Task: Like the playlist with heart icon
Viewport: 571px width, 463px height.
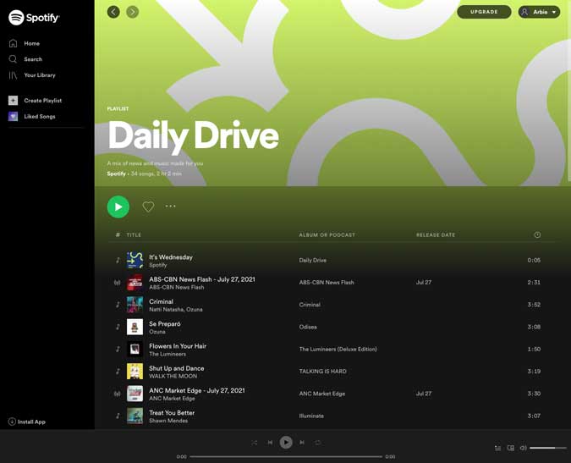Action: point(148,207)
